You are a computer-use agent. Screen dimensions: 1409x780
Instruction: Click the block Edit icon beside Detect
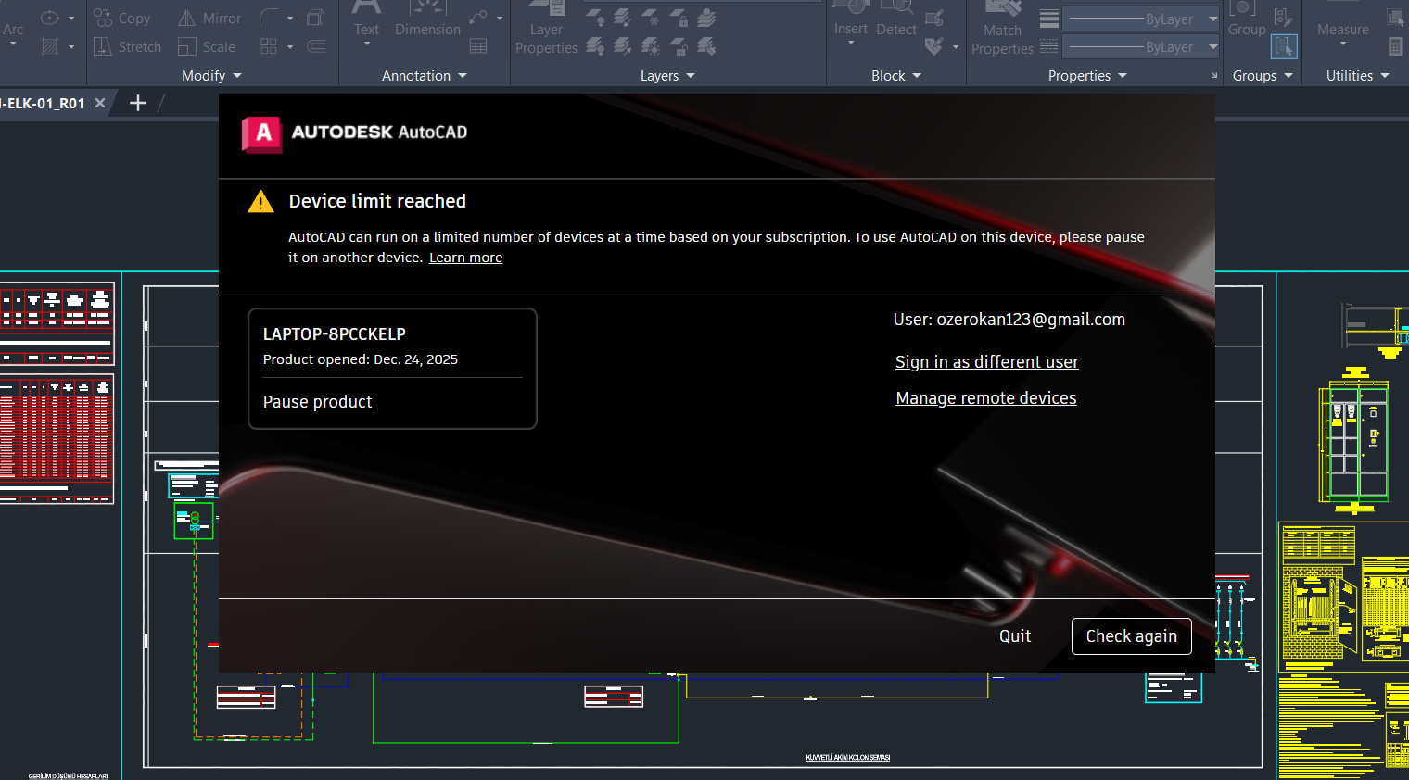(x=934, y=18)
